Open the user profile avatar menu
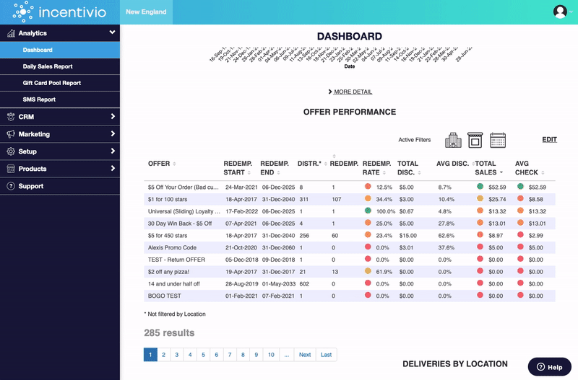The image size is (578, 380). tap(560, 12)
